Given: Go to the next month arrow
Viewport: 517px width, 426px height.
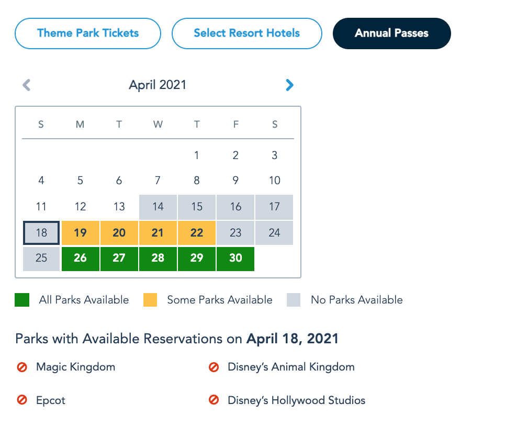Looking at the screenshot, I should pyautogui.click(x=289, y=85).
